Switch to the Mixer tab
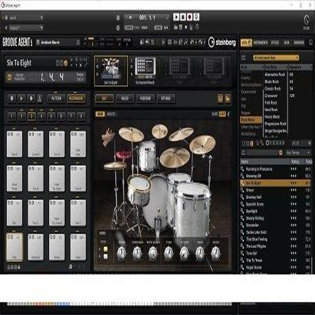This screenshot has width=315, height=315. (x=125, y=98)
